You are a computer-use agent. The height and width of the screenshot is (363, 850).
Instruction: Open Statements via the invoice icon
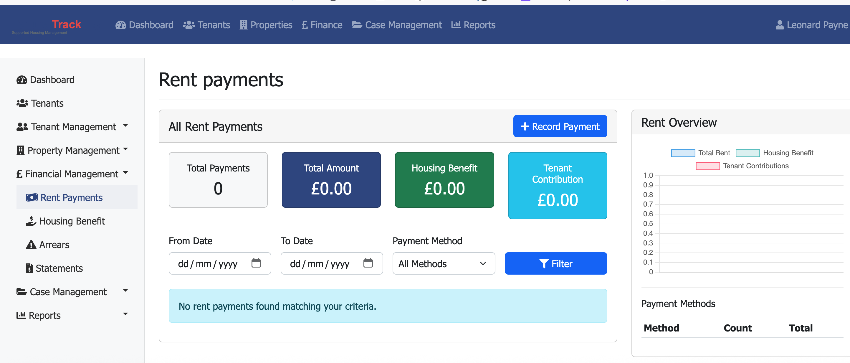tap(29, 268)
